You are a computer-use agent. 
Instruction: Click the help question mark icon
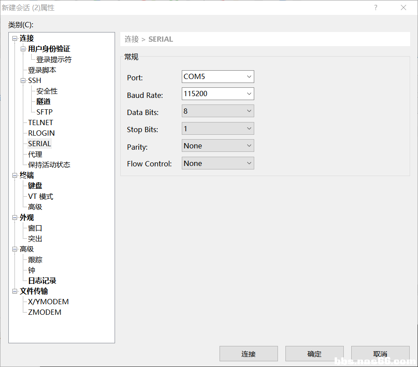375,7
